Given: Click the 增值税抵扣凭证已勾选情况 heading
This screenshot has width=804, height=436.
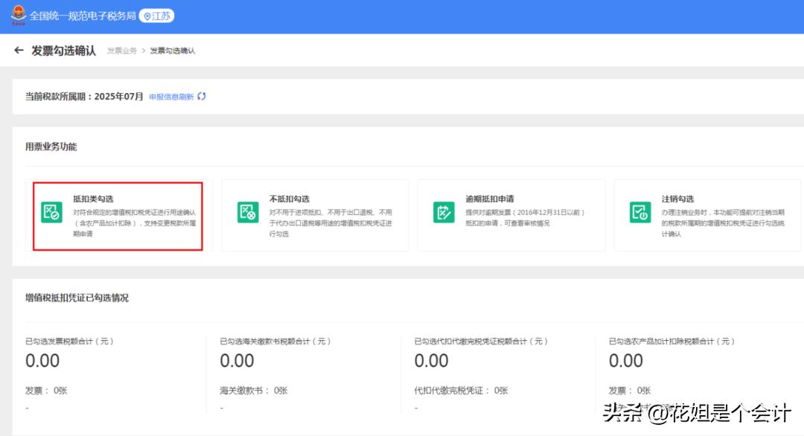Looking at the screenshot, I should [x=77, y=298].
